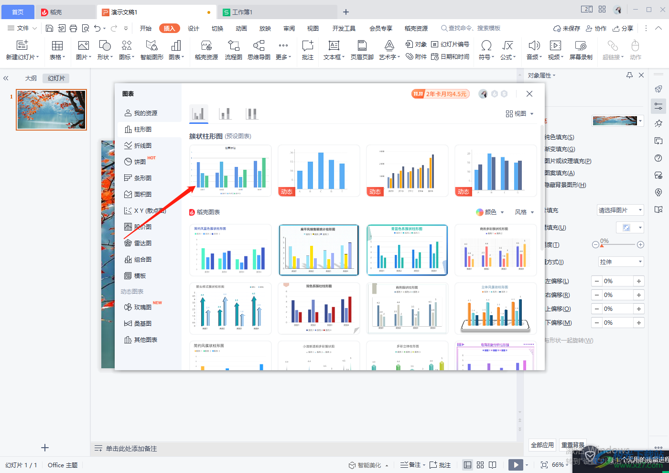Viewport: 669px width, 473px height.
Task: Open the 请选择图片 dropdown
Action: coord(620,210)
